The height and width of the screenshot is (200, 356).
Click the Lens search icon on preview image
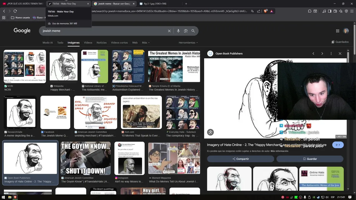pos(211,132)
